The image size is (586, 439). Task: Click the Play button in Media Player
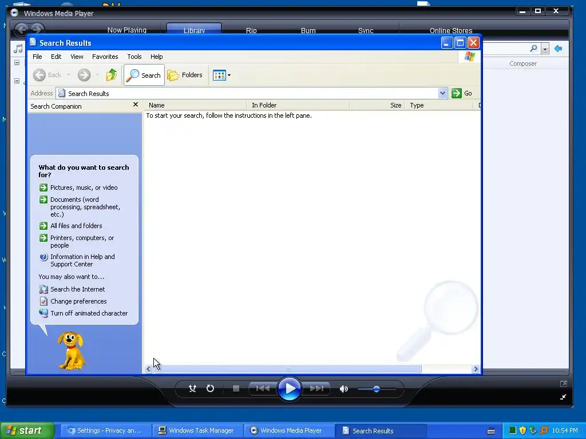pyautogui.click(x=289, y=389)
